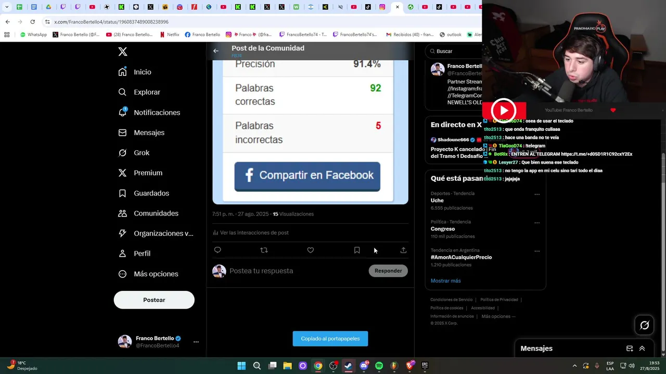Open the outlook bookmark
Image resolution: width=666 pixels, height=374 pixels.
(451, 35)
